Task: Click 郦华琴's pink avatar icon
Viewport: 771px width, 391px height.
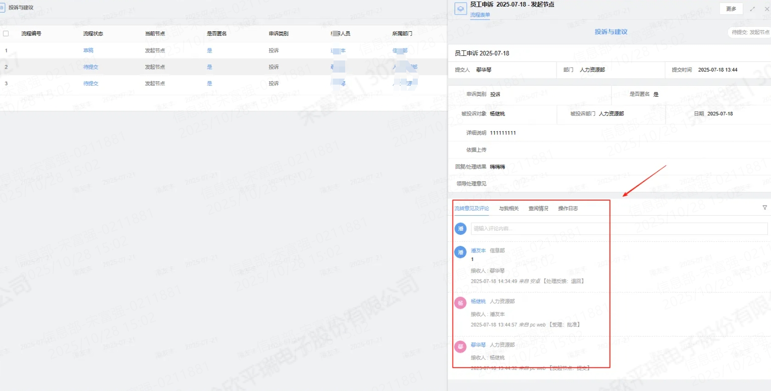Action: coord(460,346)
